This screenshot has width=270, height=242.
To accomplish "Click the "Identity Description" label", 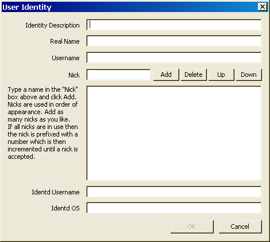I will click(x=52, y=25).
